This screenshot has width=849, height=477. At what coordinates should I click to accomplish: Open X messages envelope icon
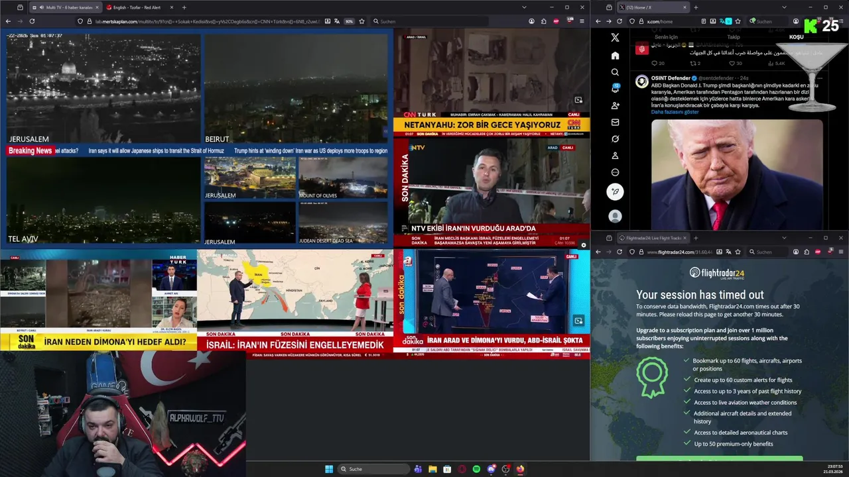tap(615, 122)
